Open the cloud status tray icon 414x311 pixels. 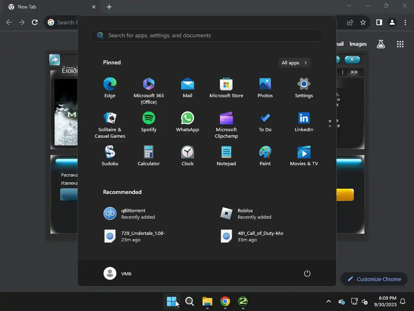coord(341,301)
